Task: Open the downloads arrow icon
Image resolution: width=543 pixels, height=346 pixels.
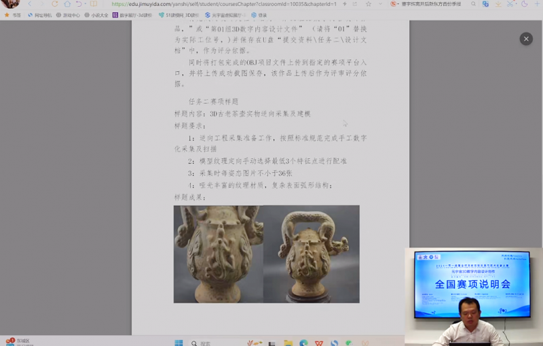Action: (498, 4)
